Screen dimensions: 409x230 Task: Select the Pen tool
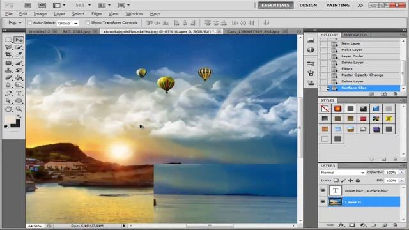(8, 93)
